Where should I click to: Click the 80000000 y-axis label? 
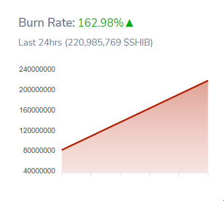(39, 150)
